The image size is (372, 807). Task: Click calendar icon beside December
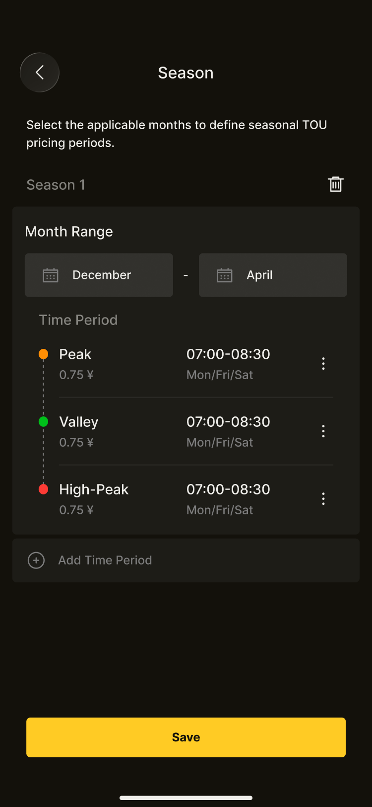tap(51, 275)
